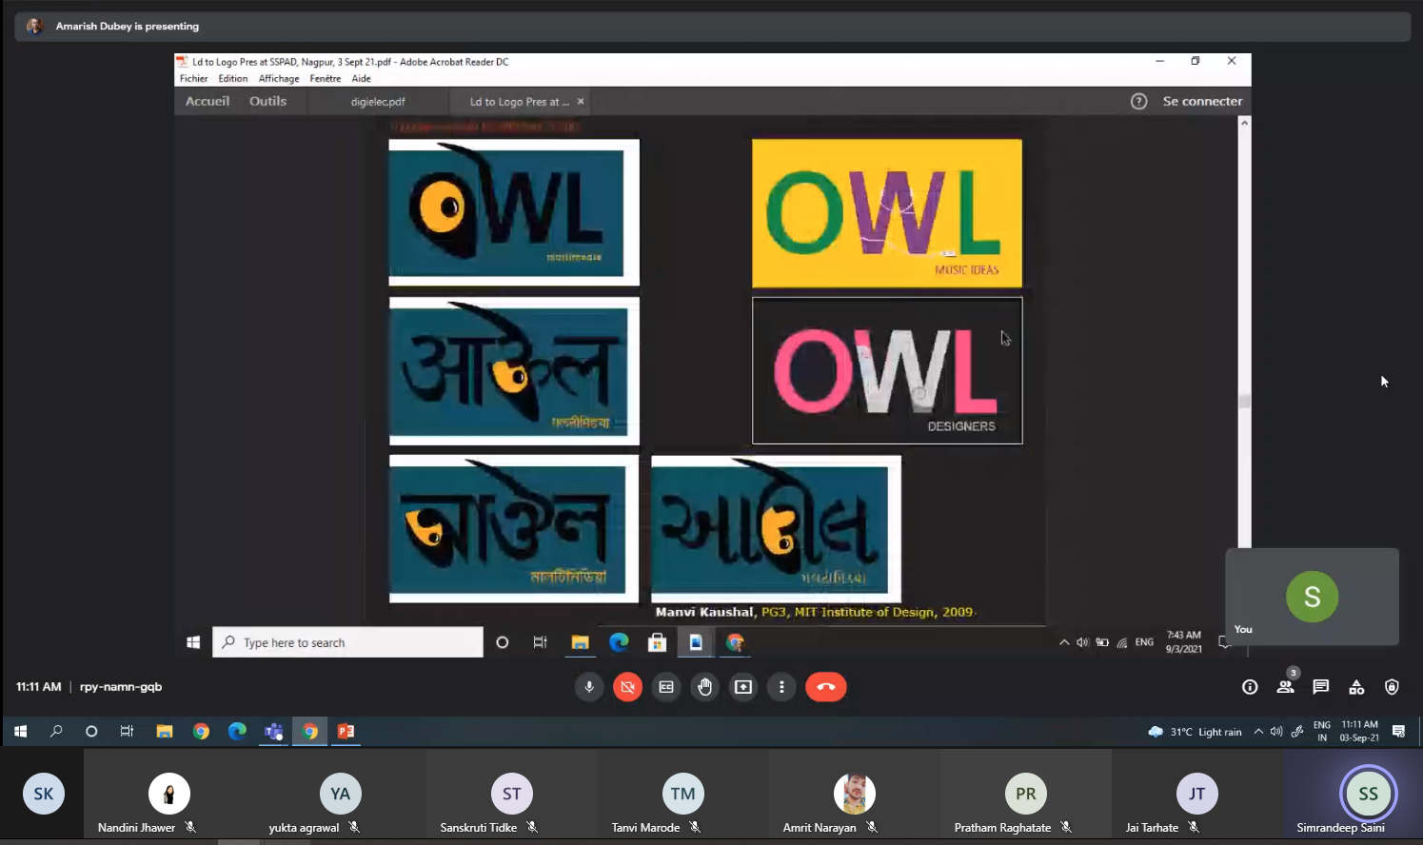The width and height of the screenshot is (1423, 845).
Task: Click the Present now screen share icon
Action: coord(743,687)
